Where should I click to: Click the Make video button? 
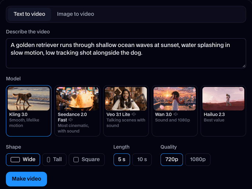[x=26, y=179]
